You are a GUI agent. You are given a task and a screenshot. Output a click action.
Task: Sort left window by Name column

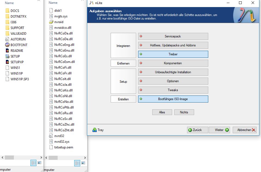point(9,3)
